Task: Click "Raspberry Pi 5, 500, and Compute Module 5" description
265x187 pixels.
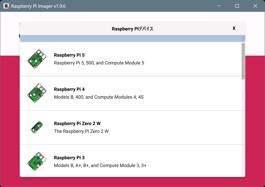Action: tap(99, 63)
